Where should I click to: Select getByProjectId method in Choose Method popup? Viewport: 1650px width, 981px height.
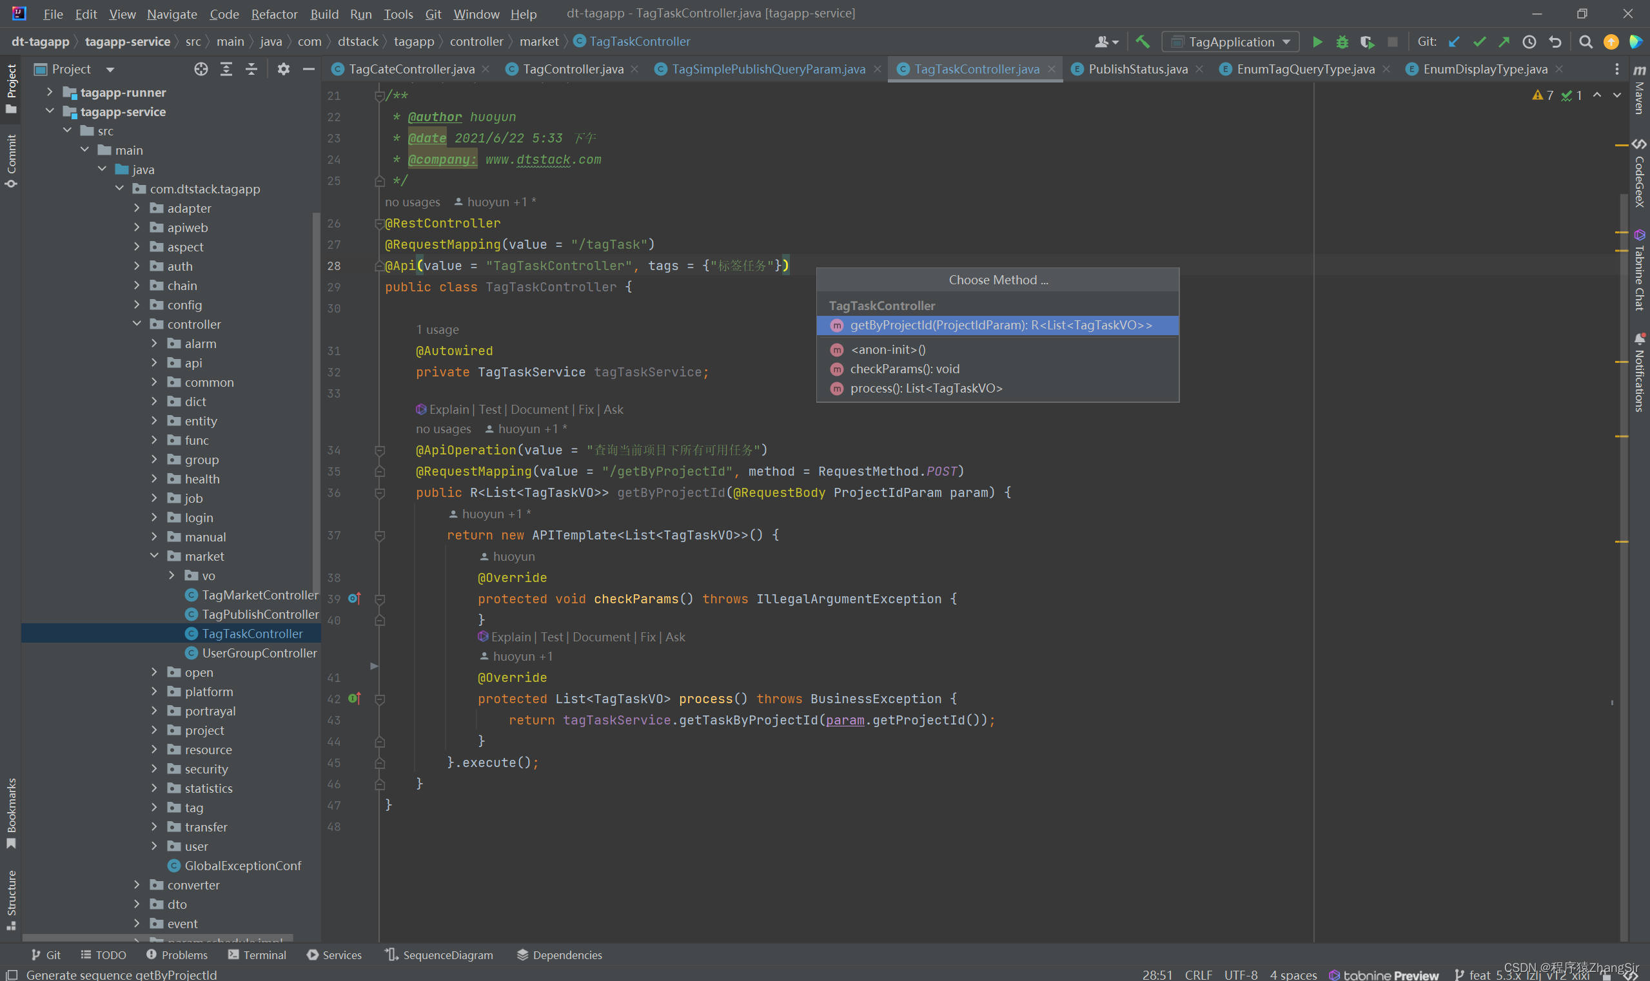tap(997, 325)
